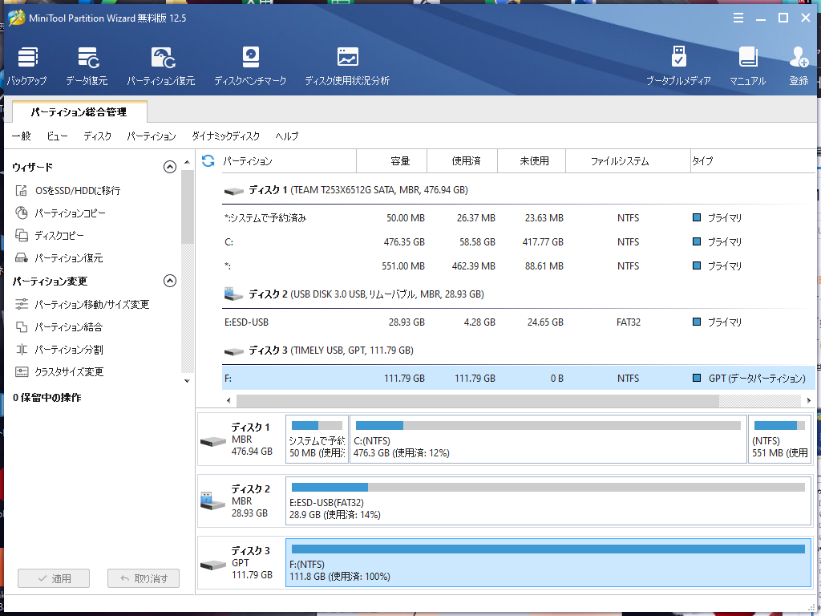This screenshot has height=616, width=821.
Task: Choose パーティション分割 split option
Action: coord(59,350)
